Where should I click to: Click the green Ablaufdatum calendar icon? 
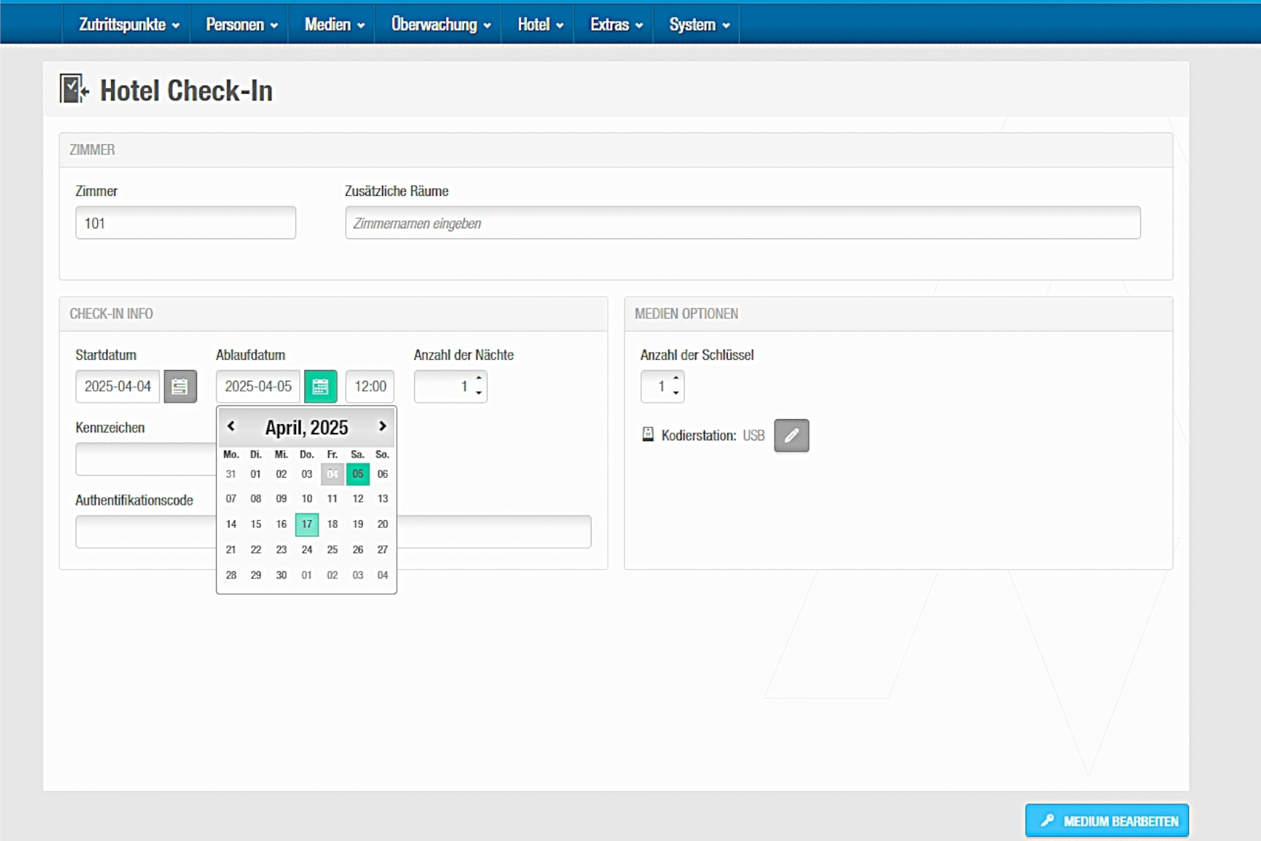(x=320, y=386)
